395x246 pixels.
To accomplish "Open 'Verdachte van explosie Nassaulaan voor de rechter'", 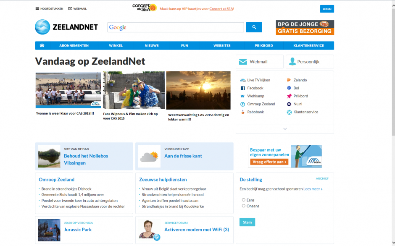I will click(x=83, y=207).
